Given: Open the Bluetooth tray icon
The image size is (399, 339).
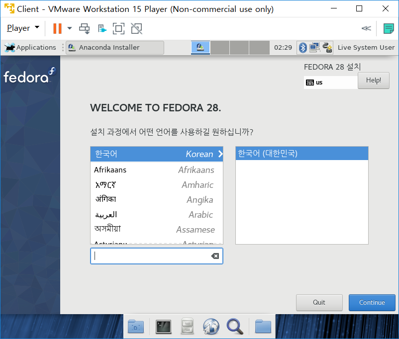Looking at the screenshot, I should [302, 48].
